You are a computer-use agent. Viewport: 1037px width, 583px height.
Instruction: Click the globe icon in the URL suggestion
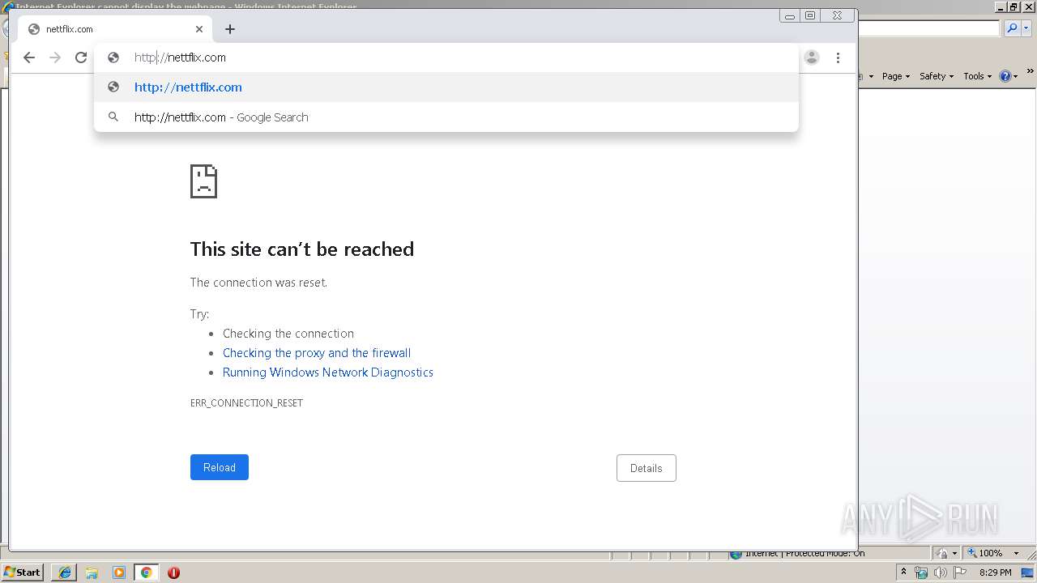point(114,87)
